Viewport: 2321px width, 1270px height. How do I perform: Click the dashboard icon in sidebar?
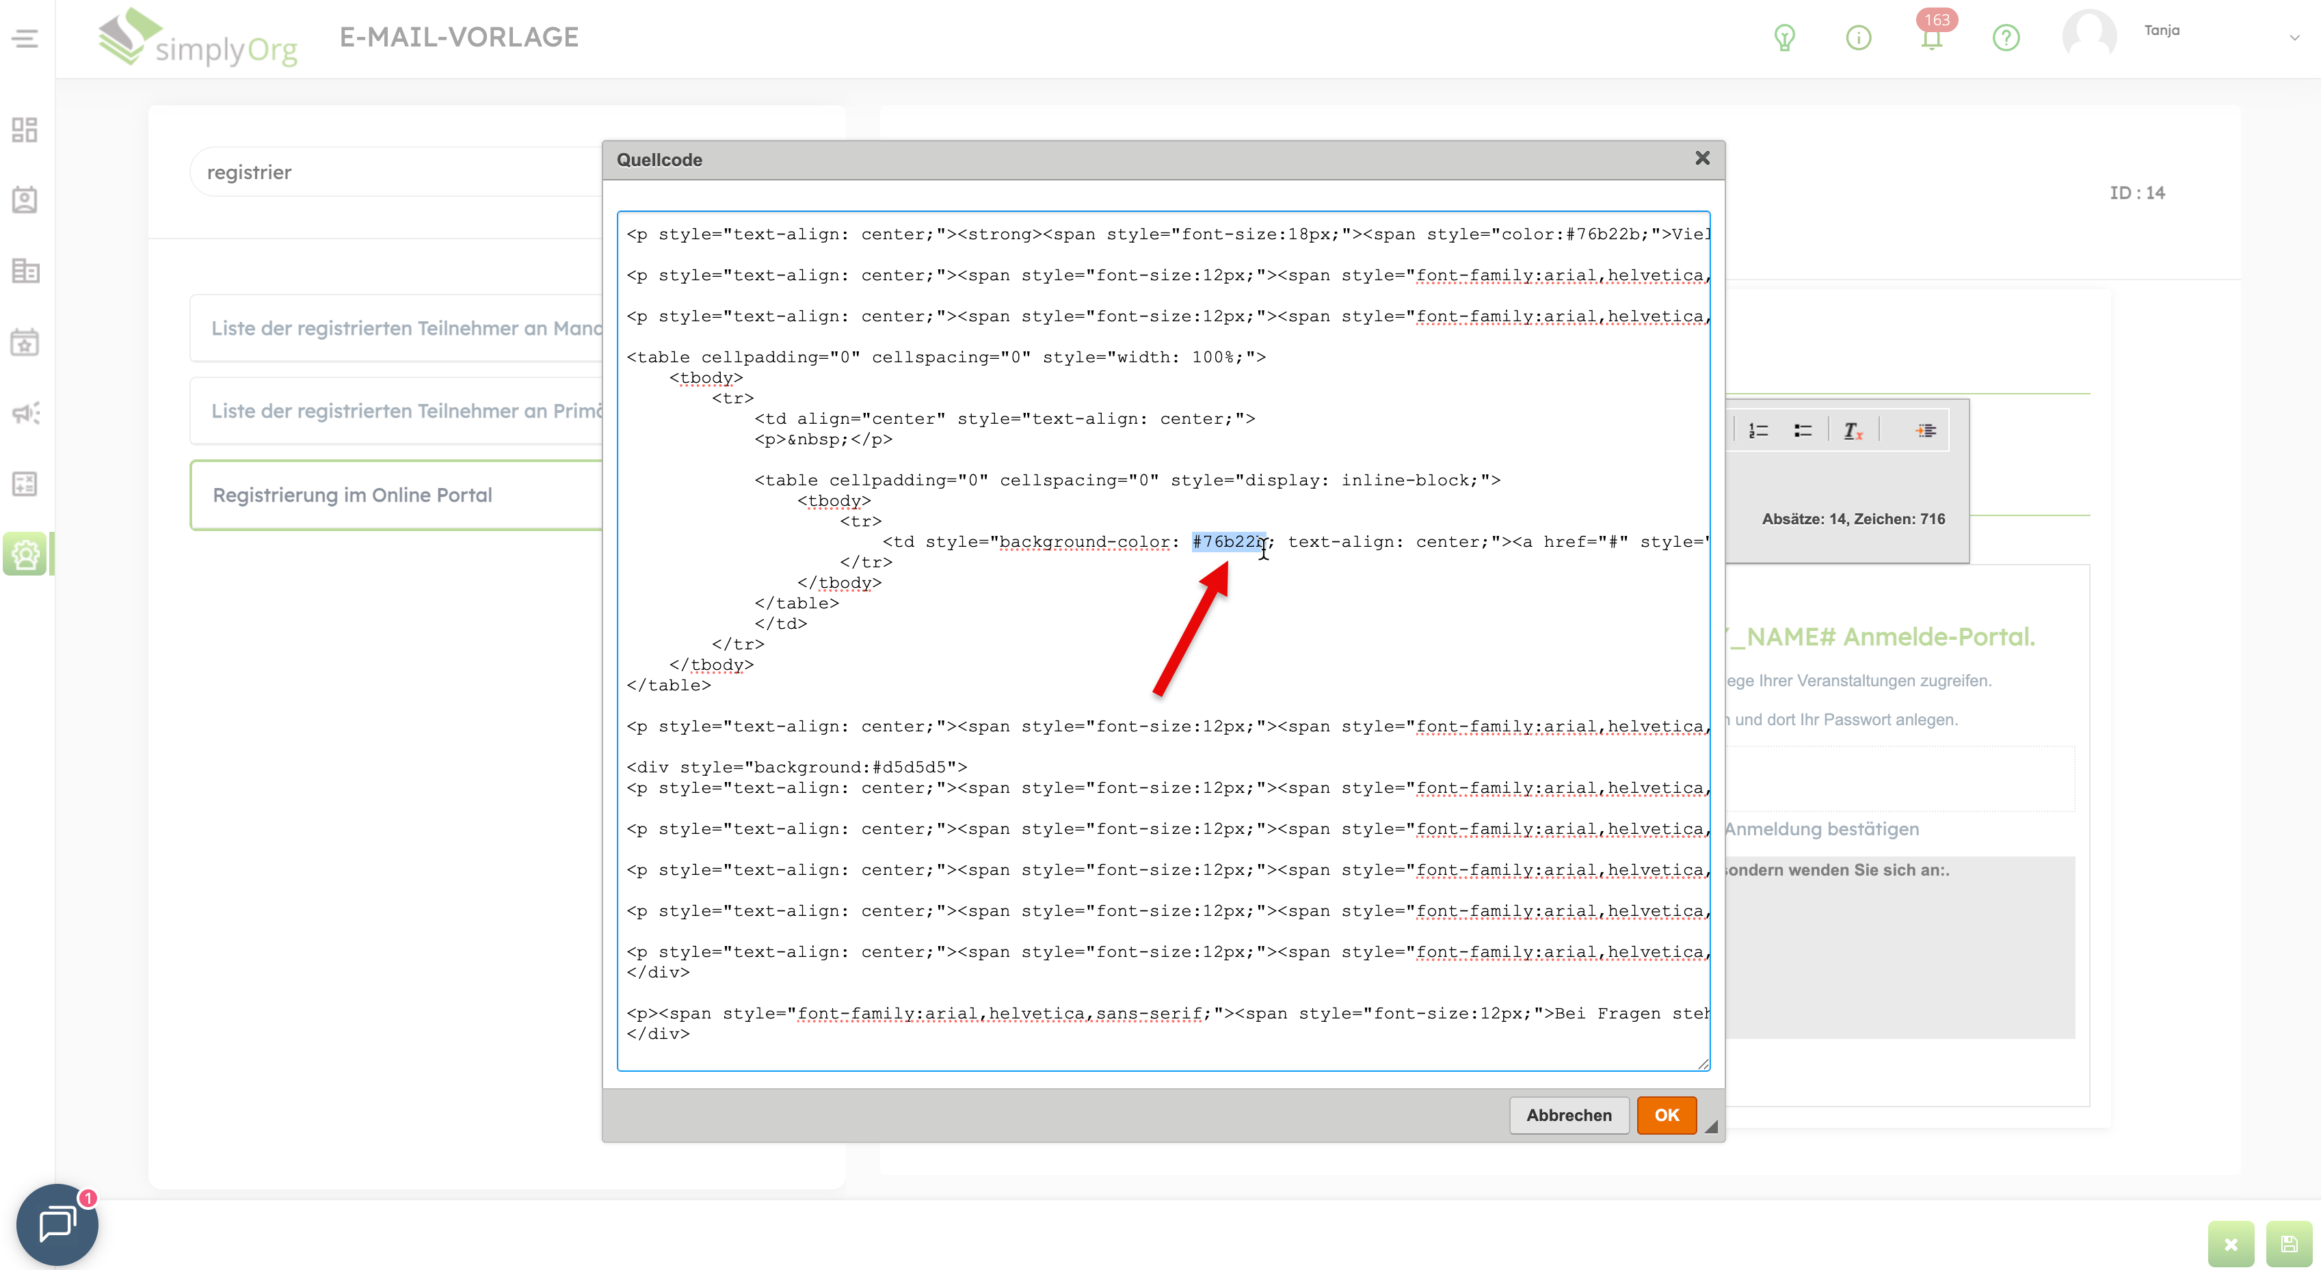[x=25, y=130]
